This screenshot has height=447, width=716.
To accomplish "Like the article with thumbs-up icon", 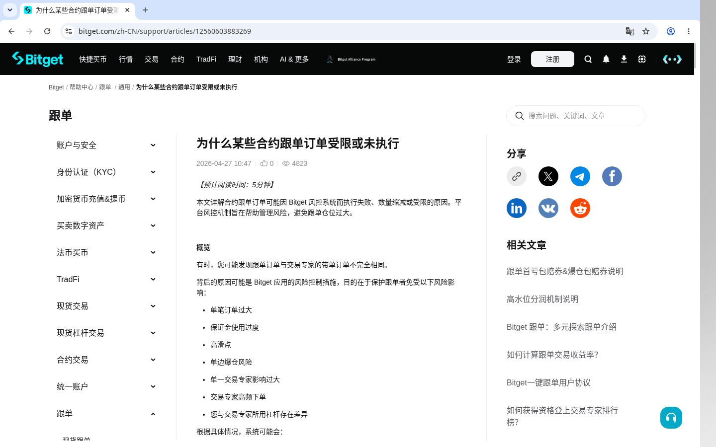I will coord(264,163).
